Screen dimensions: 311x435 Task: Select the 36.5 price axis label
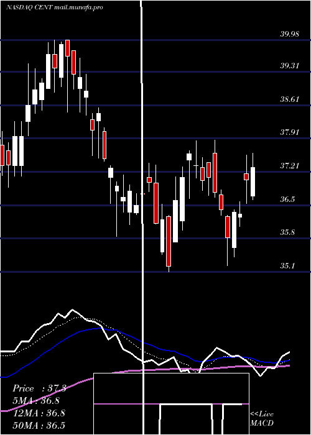point(287,199)
